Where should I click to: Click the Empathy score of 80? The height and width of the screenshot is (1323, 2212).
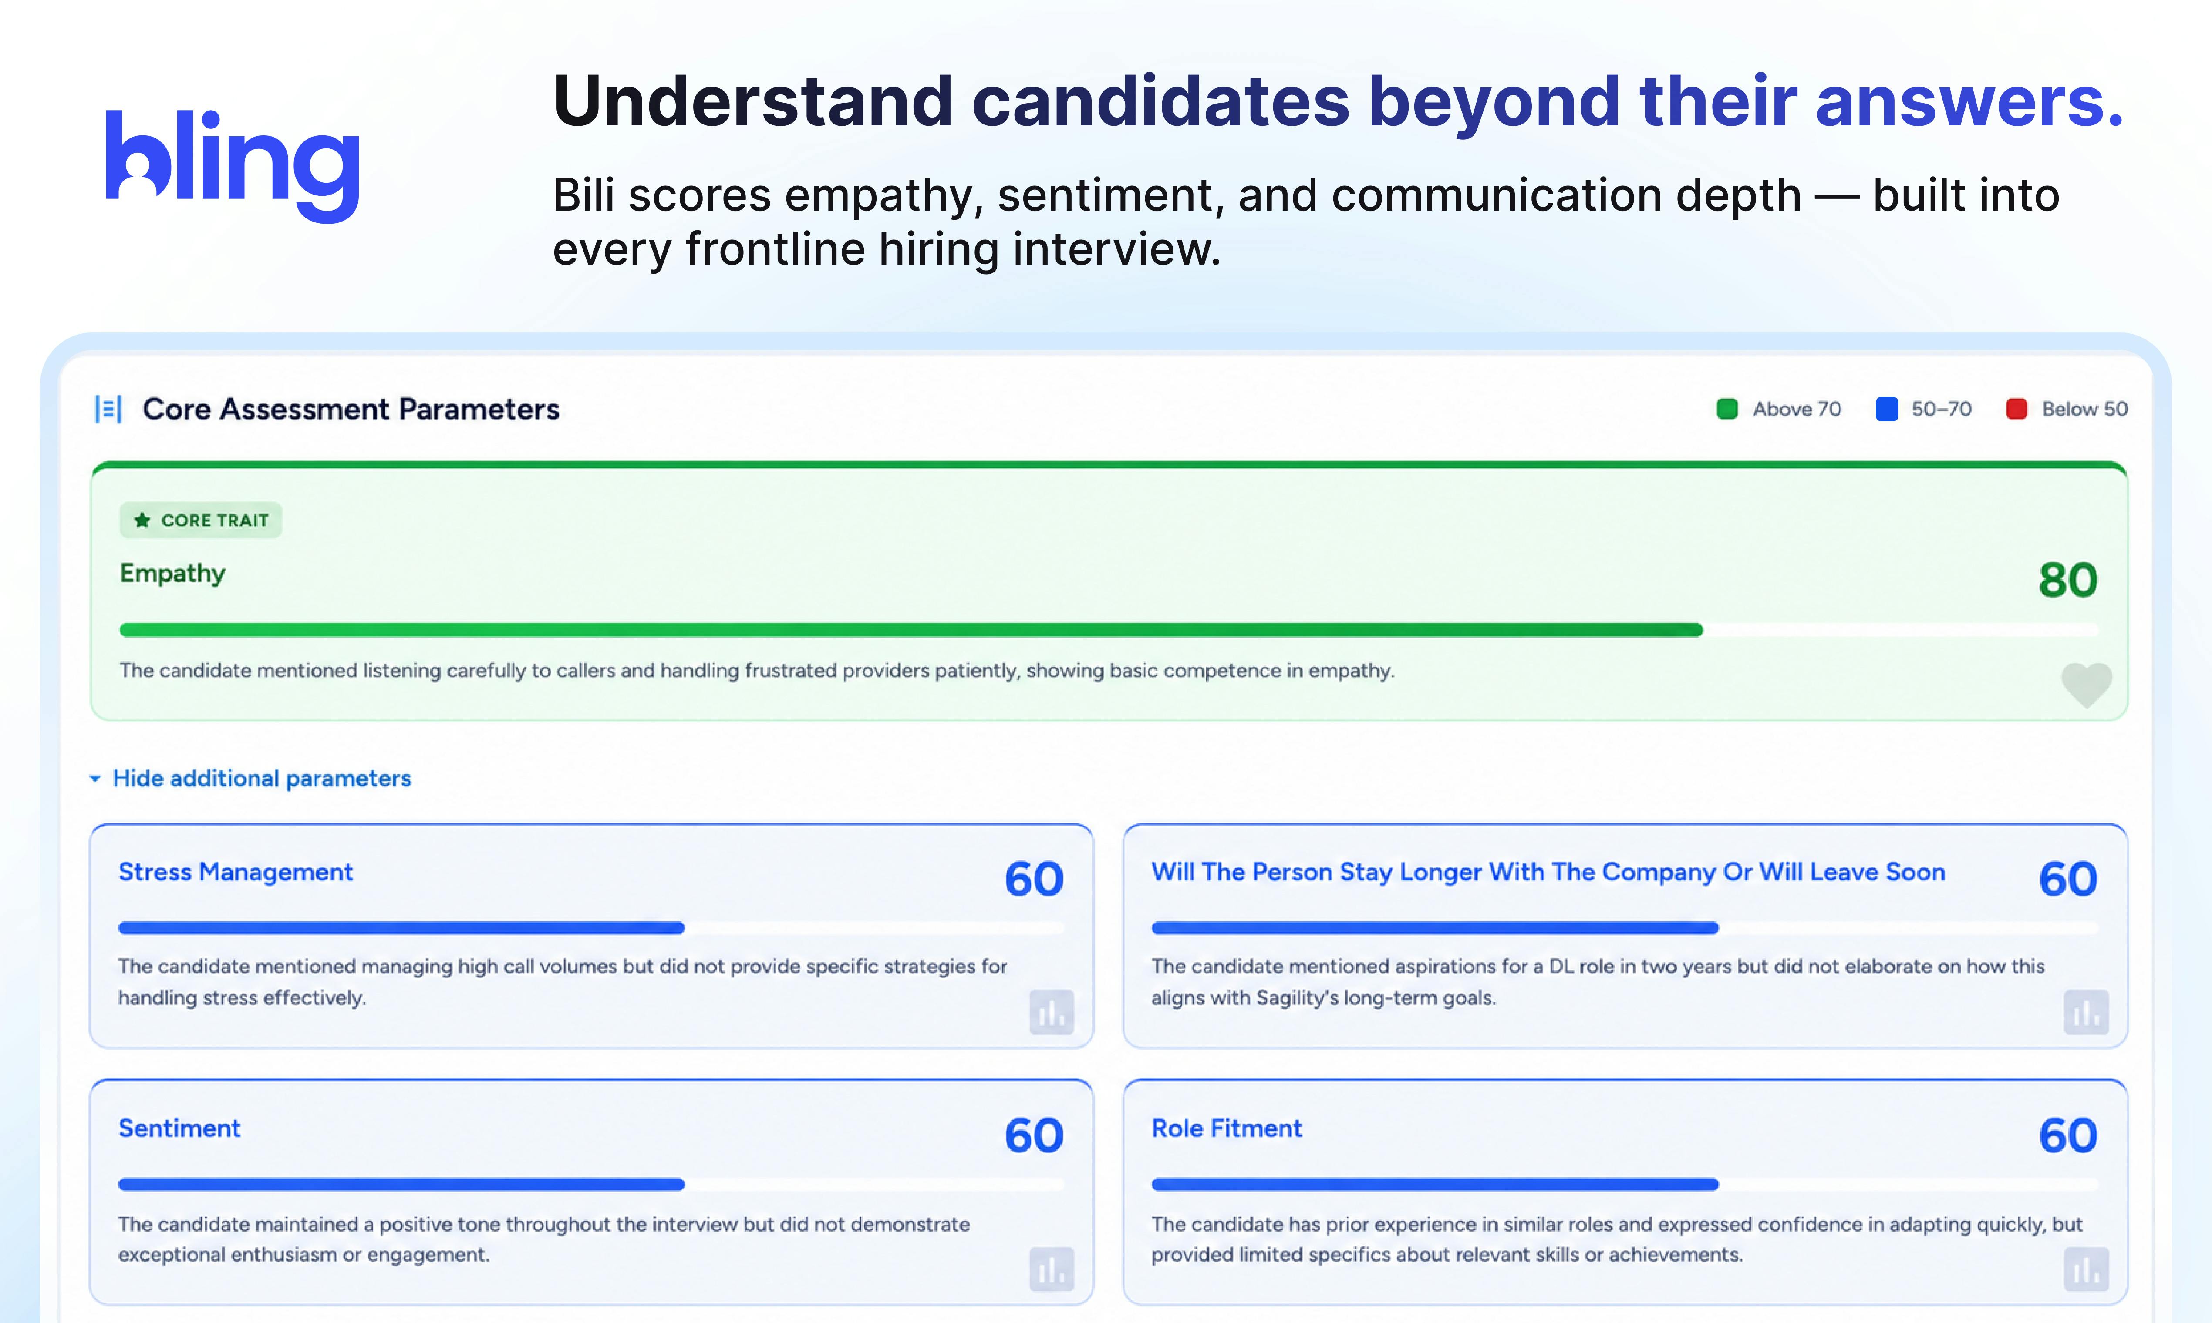click(x=2067, y=581)
